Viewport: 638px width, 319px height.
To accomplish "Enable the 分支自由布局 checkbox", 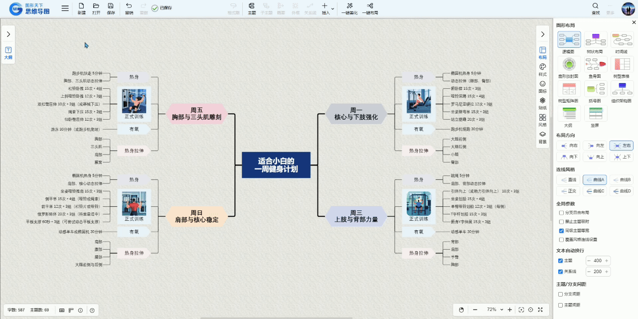I will tap(561, 213).
